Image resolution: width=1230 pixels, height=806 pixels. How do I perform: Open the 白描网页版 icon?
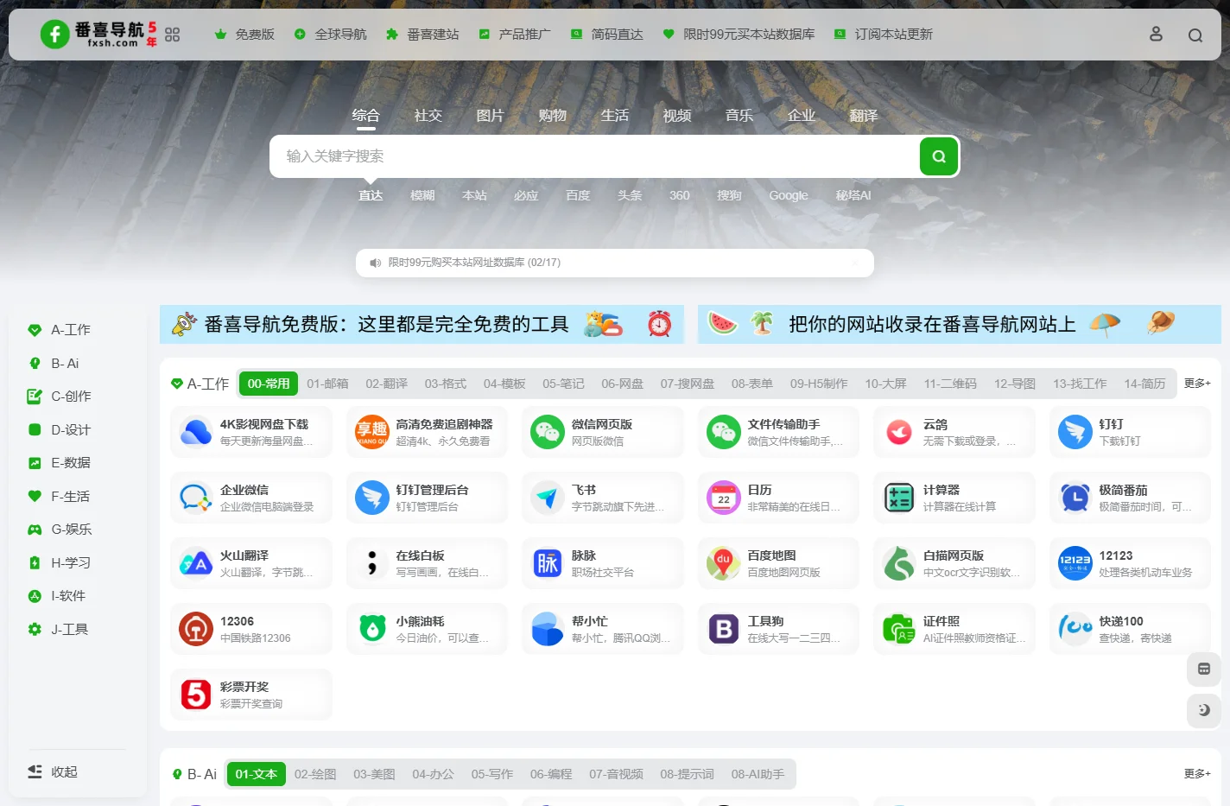[899, 563]
